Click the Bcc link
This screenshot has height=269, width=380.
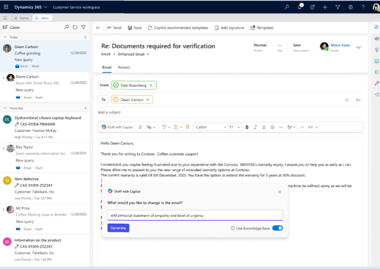[x=358, y=100]
